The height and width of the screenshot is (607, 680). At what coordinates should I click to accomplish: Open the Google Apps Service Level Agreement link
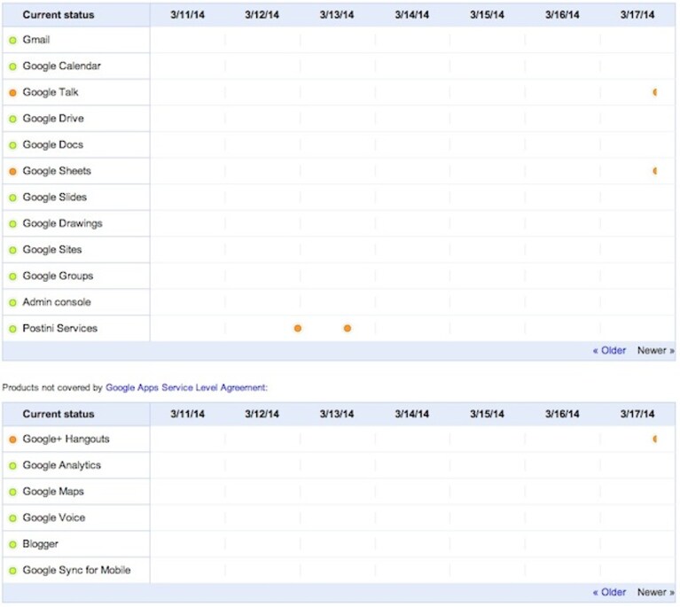[186, 387]
